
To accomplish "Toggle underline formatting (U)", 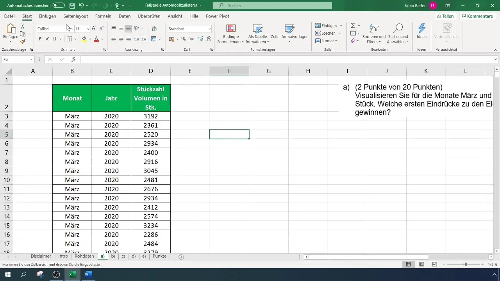I will [55, 39].
